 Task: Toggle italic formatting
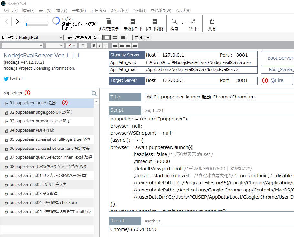point(100,46)
